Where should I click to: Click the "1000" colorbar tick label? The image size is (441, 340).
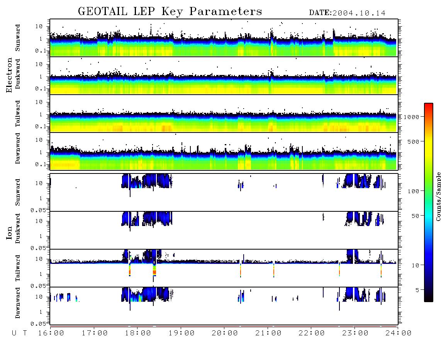(x=411, y=117)
